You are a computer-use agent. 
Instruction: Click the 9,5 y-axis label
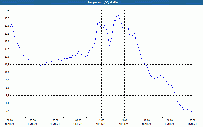coord(8,80)
